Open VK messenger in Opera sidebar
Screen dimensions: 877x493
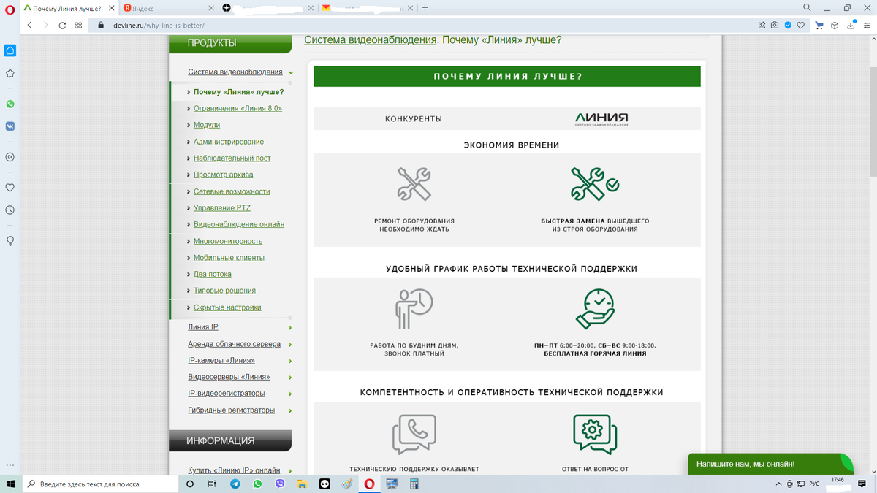10,126
